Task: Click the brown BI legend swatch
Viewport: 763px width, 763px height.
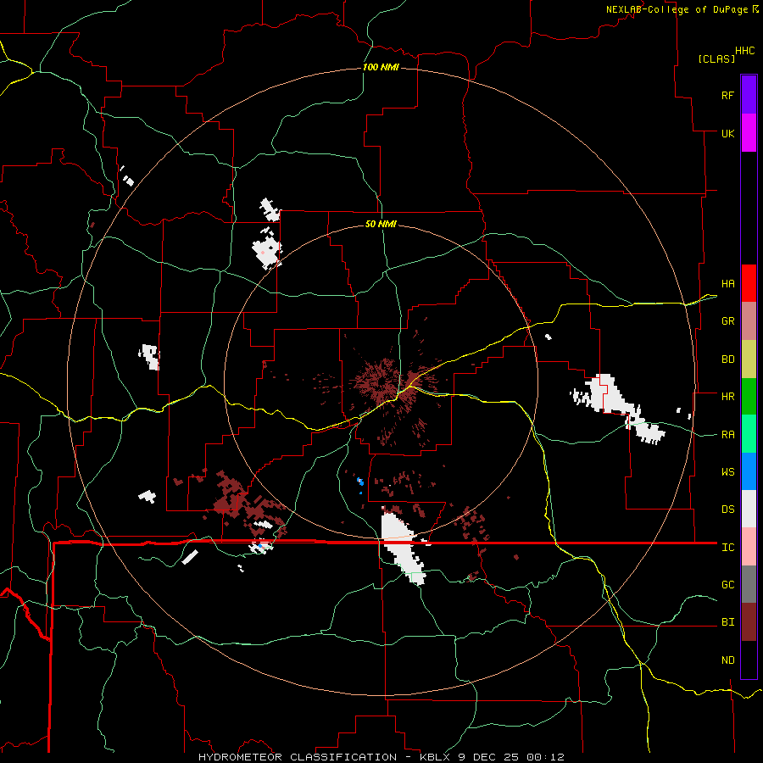Action: point(749,622)
